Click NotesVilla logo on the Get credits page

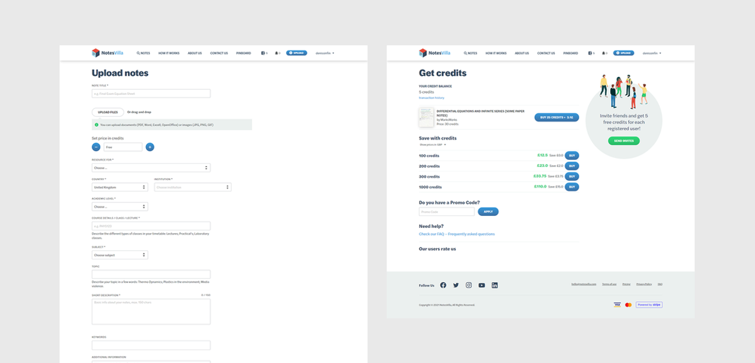click(434, 53)
